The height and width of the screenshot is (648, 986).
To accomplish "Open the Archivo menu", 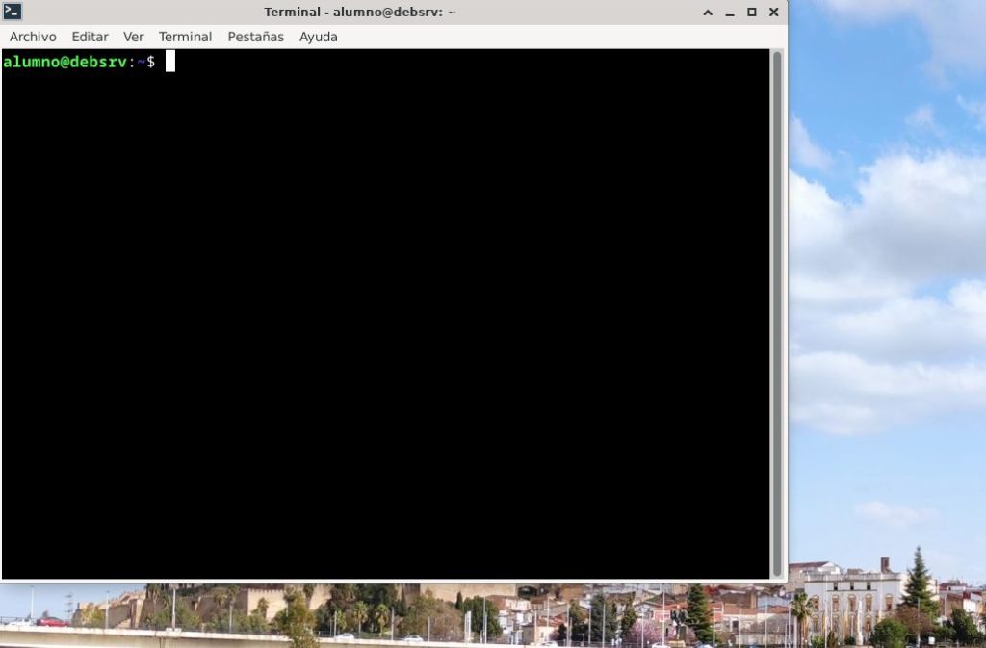I will pos(33,37).
